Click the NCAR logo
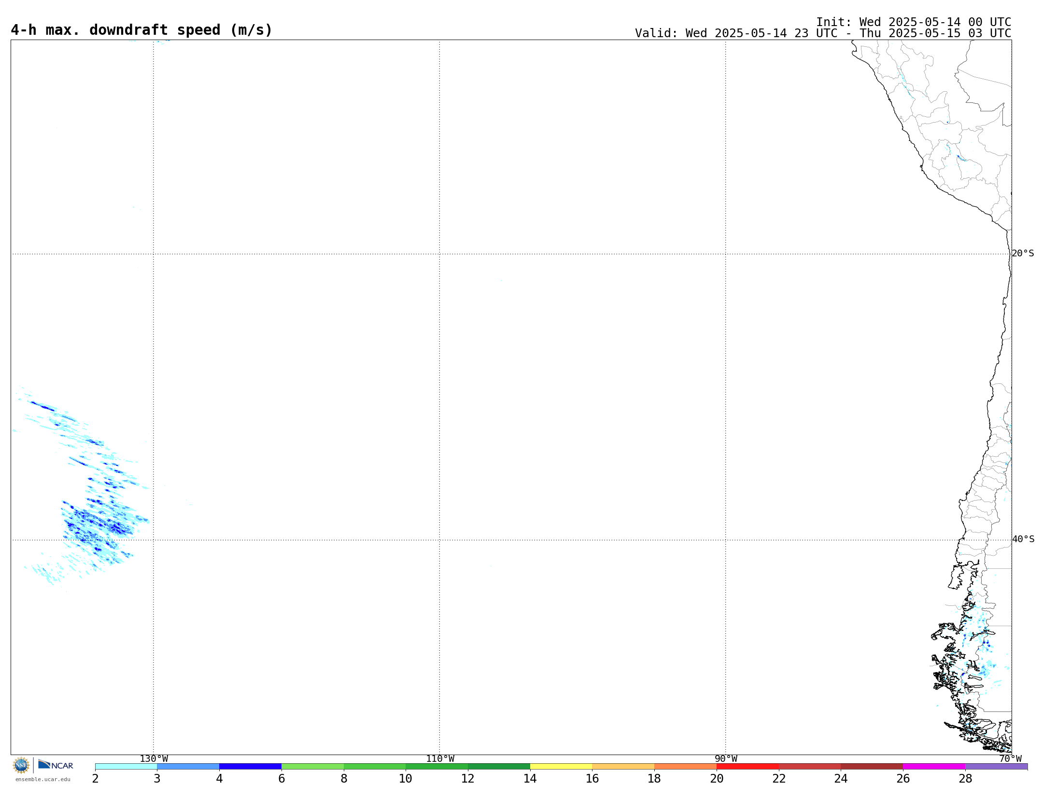The height and width of the screenshot is (785, 1043). 56,765
